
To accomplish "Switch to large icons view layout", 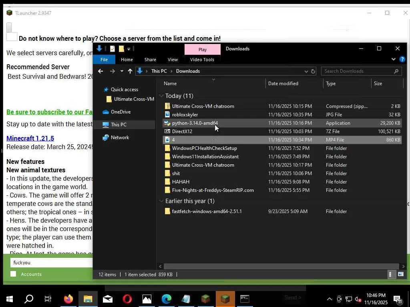I will pos(400,274).
